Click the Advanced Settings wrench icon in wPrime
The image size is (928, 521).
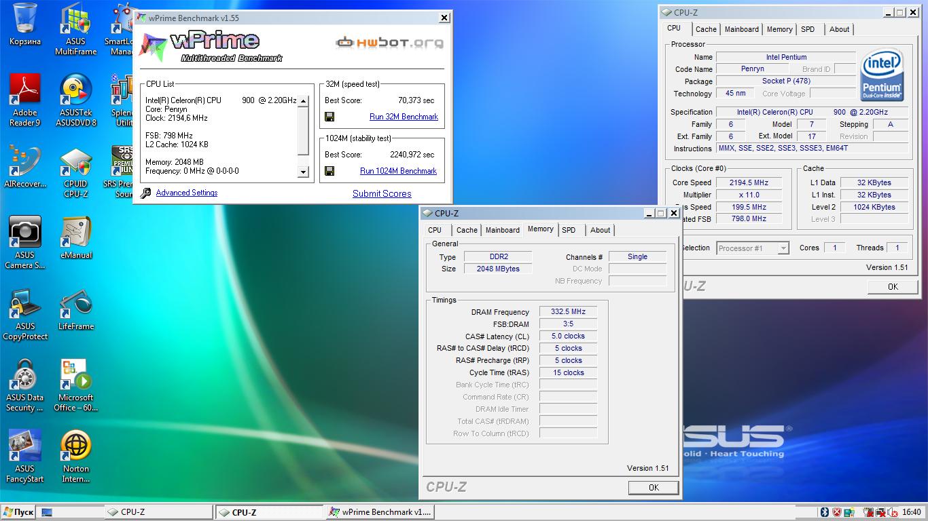(x=145, y=193)
